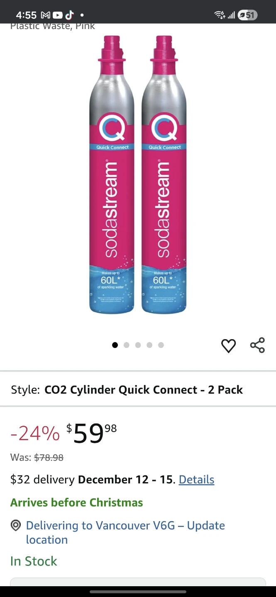Tap the battery indicator showing 51

click(x=247, y=15)
